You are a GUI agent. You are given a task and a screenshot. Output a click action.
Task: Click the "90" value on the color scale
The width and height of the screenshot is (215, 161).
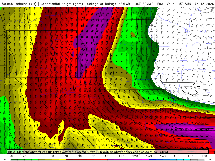94,156
